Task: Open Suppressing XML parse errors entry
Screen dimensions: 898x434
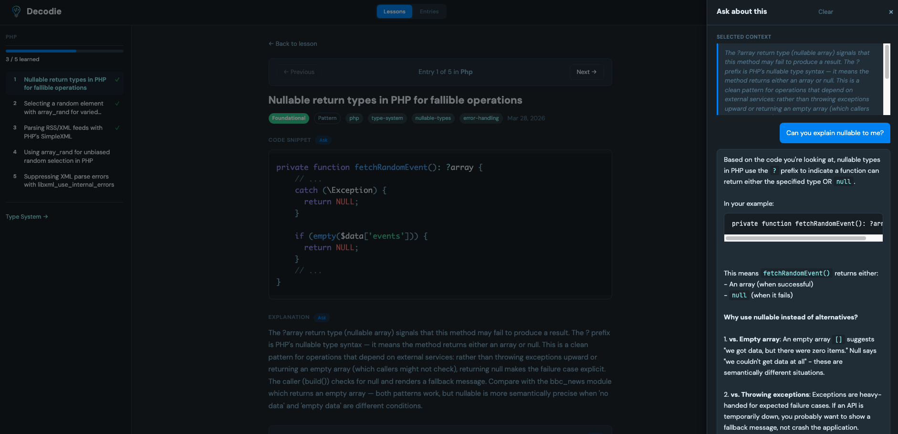Action: (69, 180)
